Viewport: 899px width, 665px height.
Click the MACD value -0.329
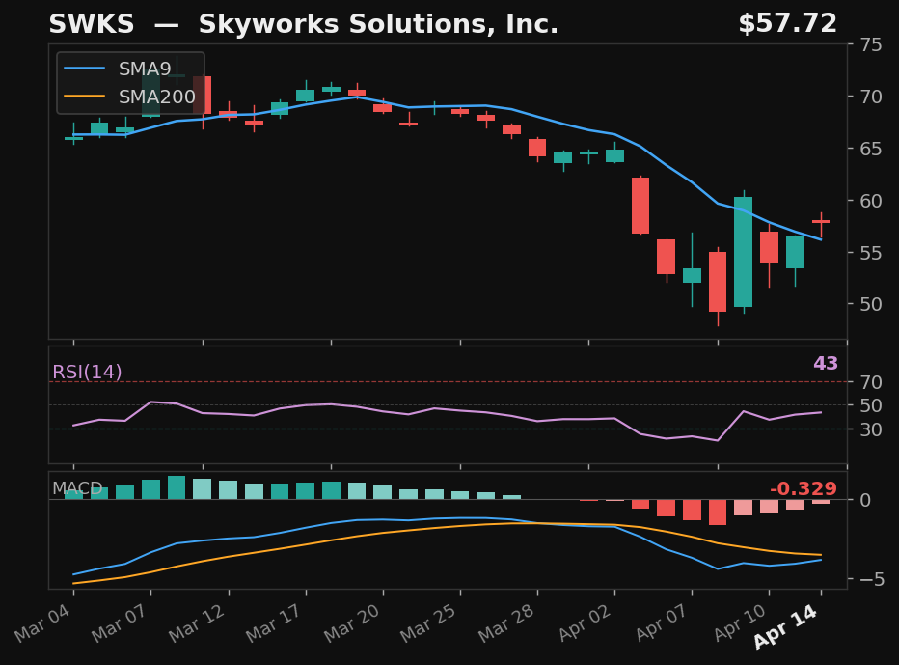pyautogui.click(x=804, y=488)
